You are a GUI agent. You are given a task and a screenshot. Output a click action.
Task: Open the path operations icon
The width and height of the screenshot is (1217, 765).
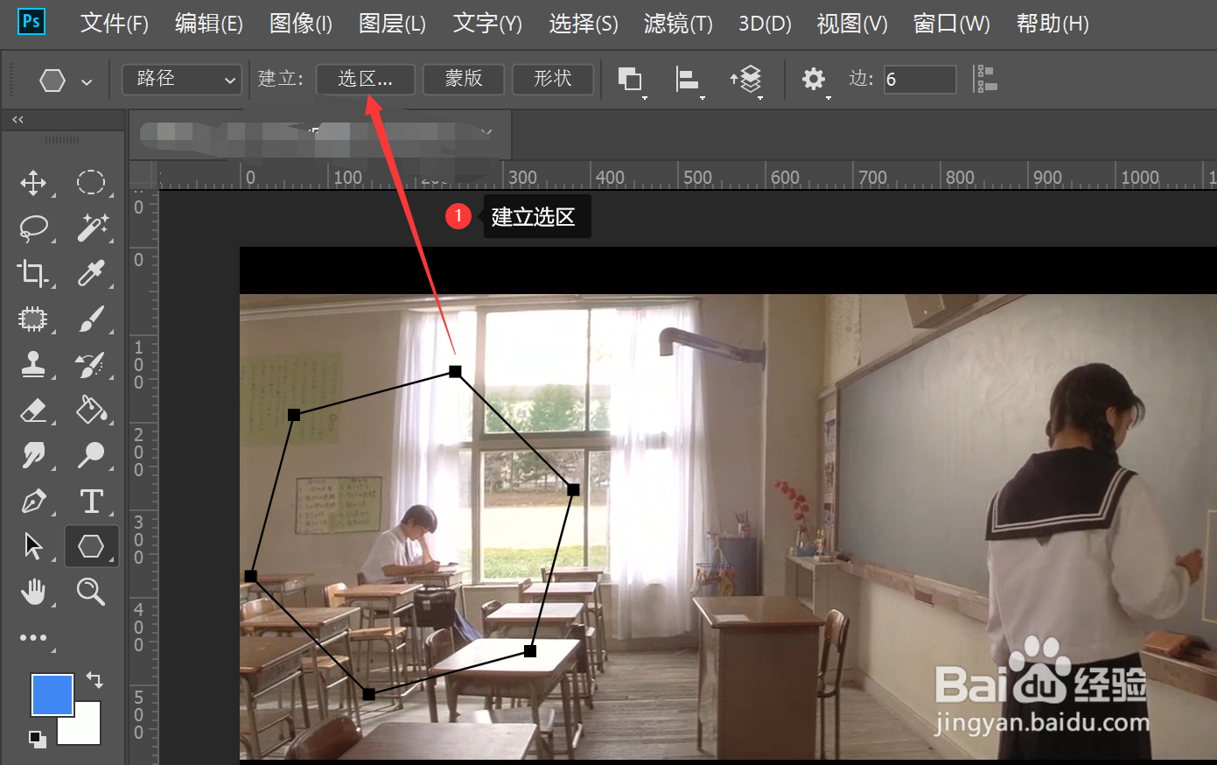(631, 80)
